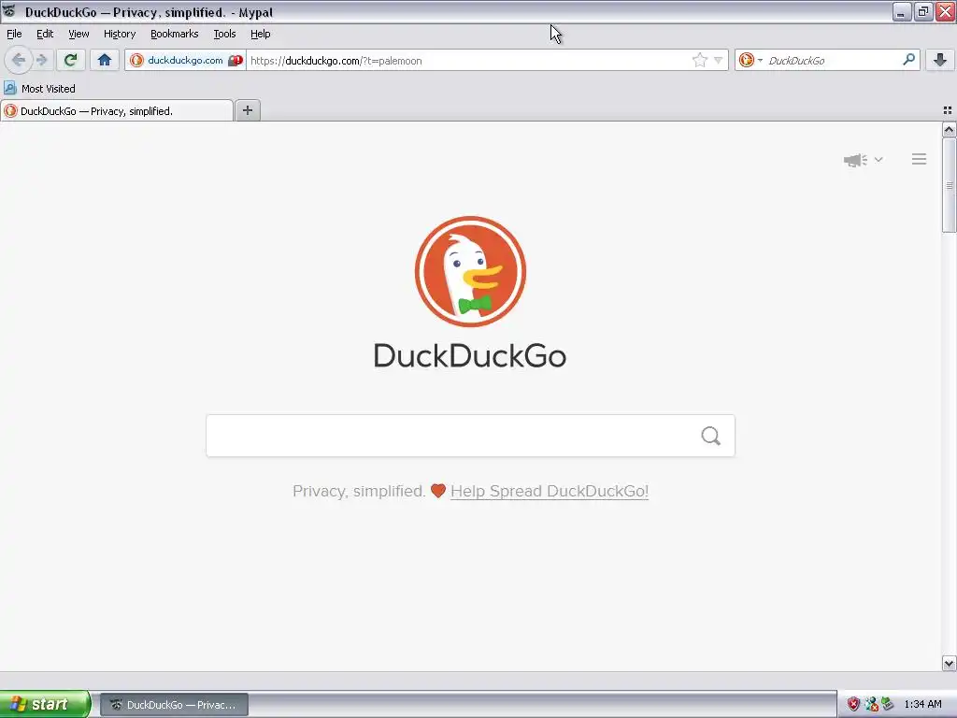The width and height of the screenshot is (957, 718).
Task: Click the vertical scrollbar thumb
Action: point(949,185)
